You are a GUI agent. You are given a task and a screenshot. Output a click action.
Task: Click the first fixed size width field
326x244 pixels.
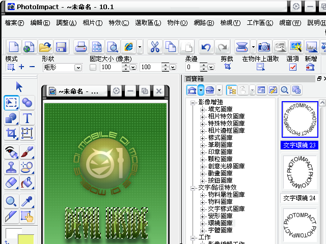click(x=111, y=67)
